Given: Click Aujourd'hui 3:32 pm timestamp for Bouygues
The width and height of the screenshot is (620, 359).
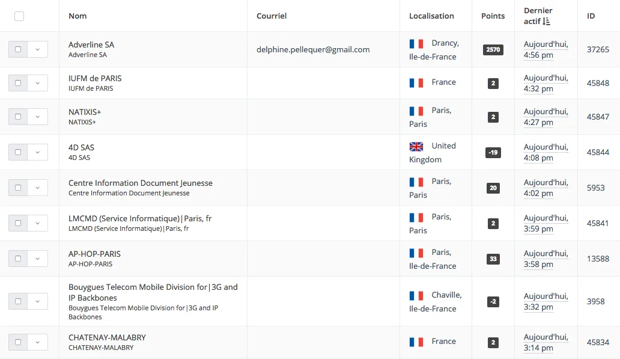Looking at the screenshot, I should tap(546, 302).
